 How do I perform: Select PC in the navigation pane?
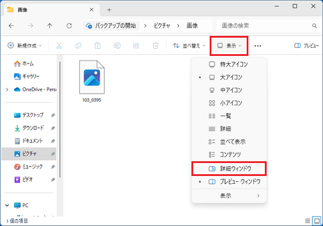point(21,205)
